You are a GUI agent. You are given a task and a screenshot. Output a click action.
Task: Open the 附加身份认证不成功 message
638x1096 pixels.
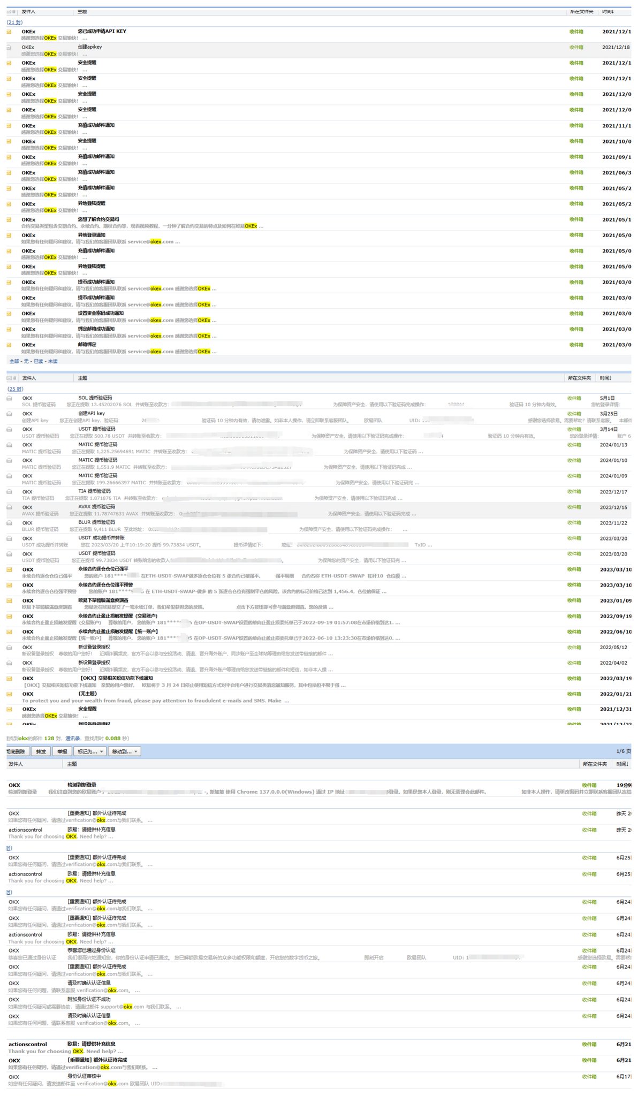[x=89, y=999]
